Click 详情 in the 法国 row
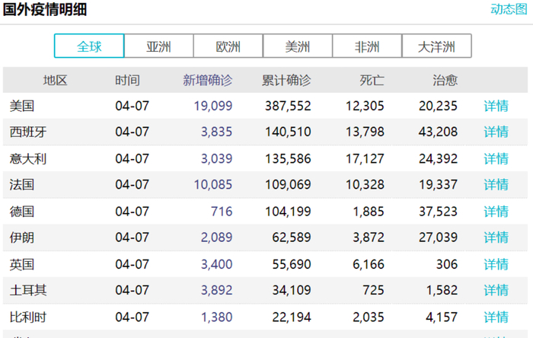Image resolution: width=533 pixels, height=338 pixels. [496, 184]
